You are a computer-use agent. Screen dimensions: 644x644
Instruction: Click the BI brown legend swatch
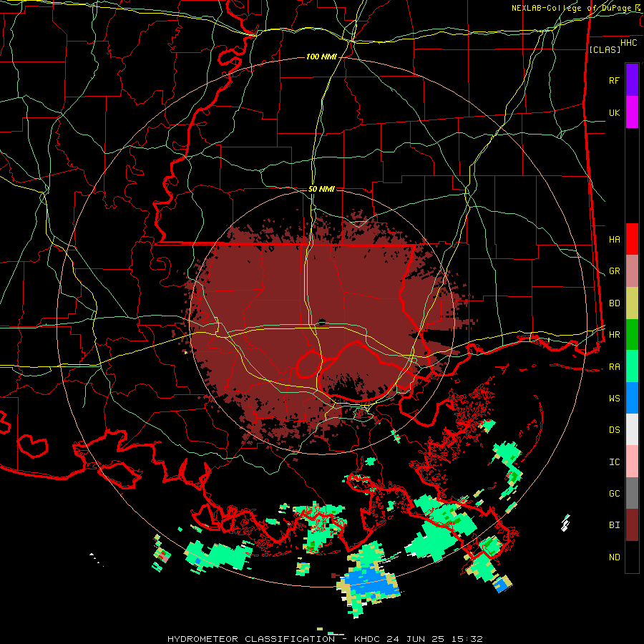pyautogui.click(x=632, y=525)
